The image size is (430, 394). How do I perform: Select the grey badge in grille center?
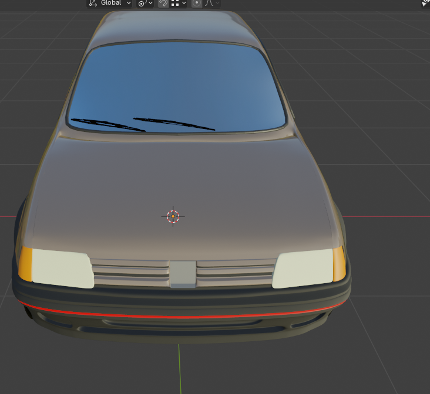point(183,274)
